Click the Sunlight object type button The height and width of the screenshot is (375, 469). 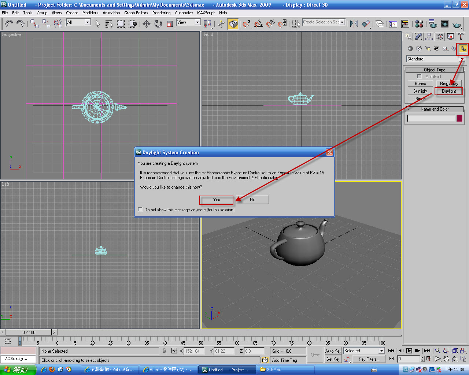coord(420,91)
